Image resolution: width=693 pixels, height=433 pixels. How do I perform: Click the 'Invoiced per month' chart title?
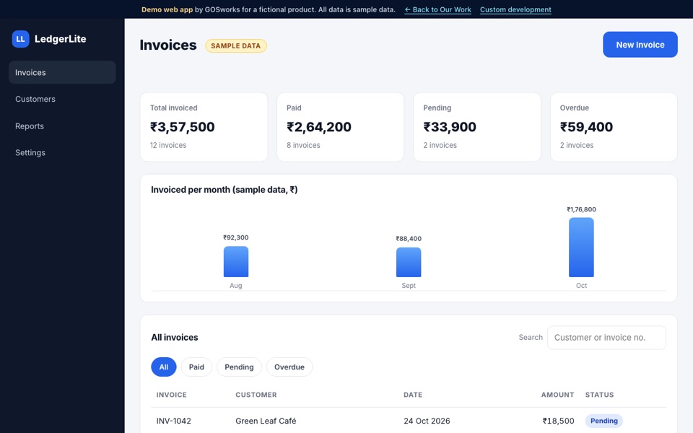(x=224, y=190)
